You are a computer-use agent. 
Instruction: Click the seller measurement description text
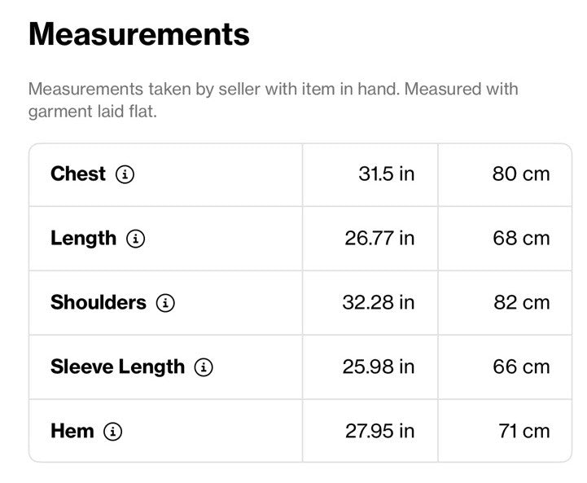coord(274,100)
